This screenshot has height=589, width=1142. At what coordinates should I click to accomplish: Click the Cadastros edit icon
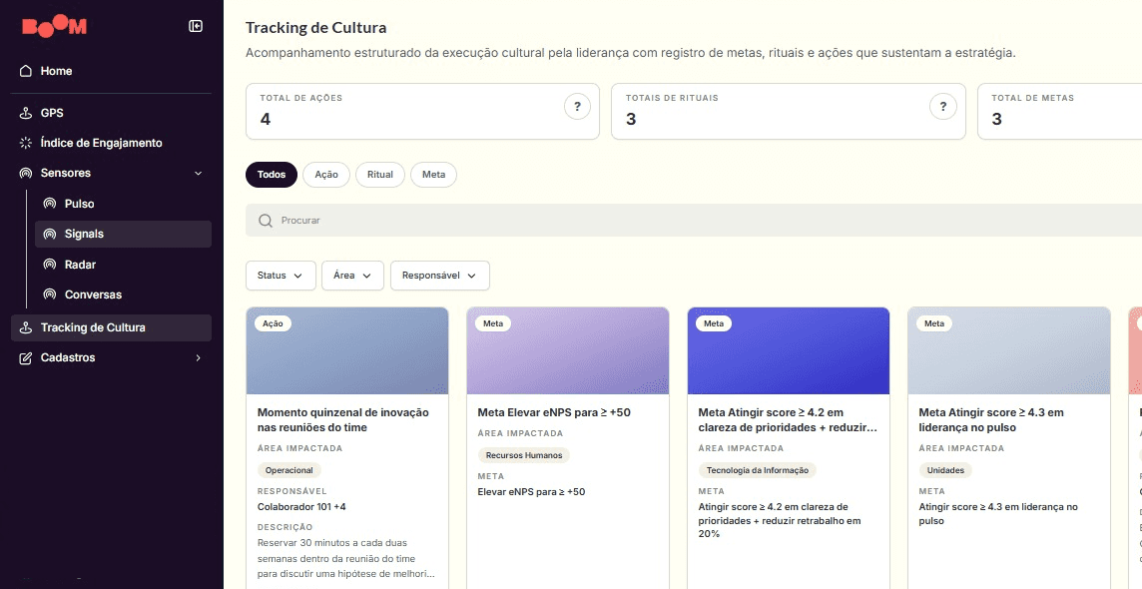(26, 357)
